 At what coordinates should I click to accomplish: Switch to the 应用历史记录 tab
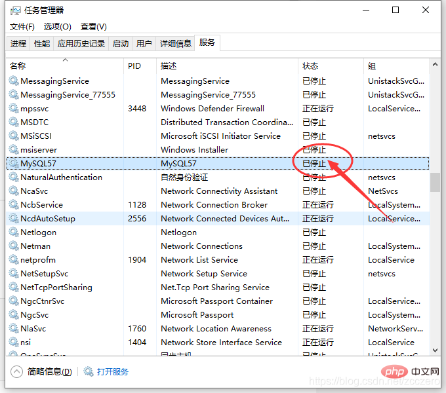pyautogui.click(x=81, y=44)
